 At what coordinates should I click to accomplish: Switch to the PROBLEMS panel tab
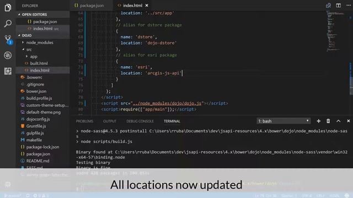[84, 121]
